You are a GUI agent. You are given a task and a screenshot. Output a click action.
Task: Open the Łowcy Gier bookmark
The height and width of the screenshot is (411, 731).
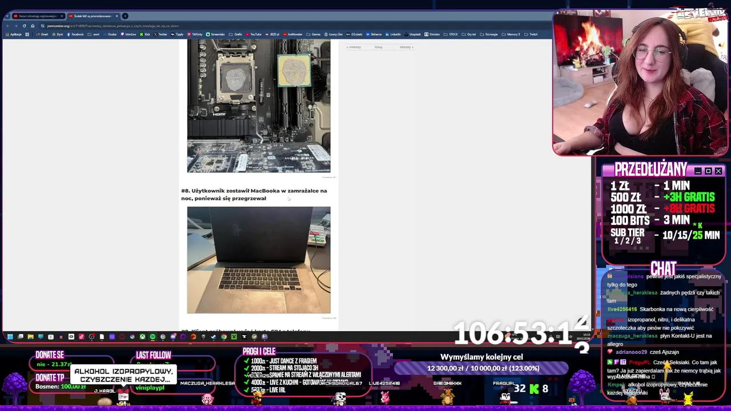[x=334, y=34]
